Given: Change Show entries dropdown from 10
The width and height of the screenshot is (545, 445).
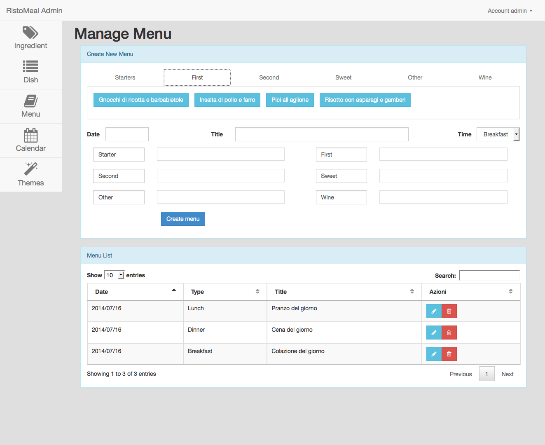Looking at the screenshot, I should [114, 275].
